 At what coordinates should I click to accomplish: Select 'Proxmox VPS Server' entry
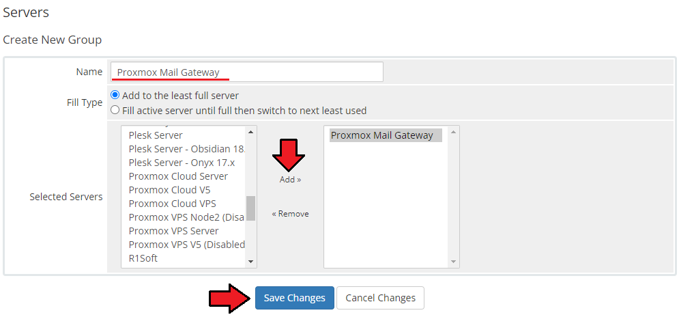coord(184,231)
